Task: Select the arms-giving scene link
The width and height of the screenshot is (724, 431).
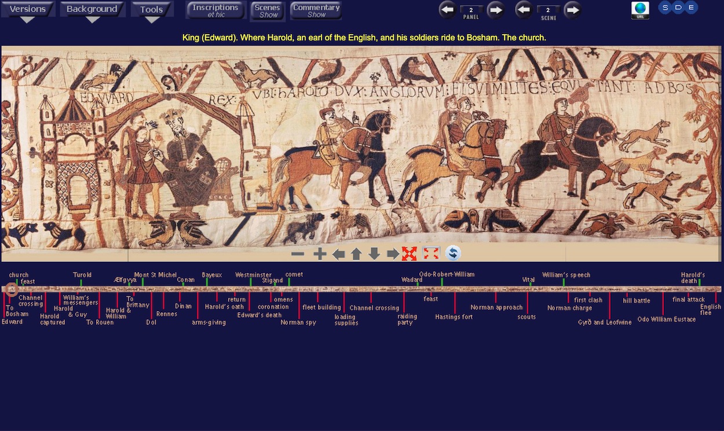Action: point(209,323)
